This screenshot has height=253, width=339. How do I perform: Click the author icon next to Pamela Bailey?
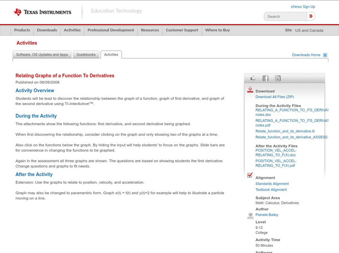coord(250,215)
